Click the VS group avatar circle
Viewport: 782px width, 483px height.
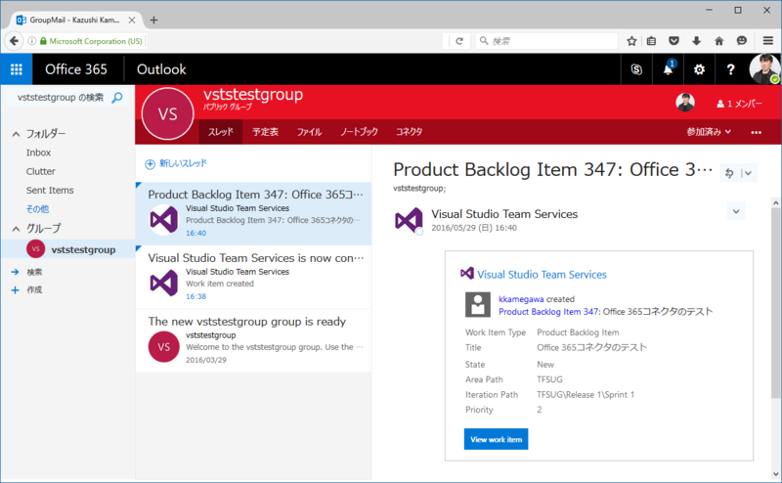[x=167, y=114]
